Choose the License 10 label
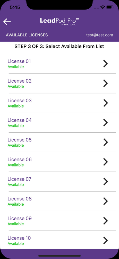Image resolution: width=119 pixels, height=259 pixels. click(19, 238)
